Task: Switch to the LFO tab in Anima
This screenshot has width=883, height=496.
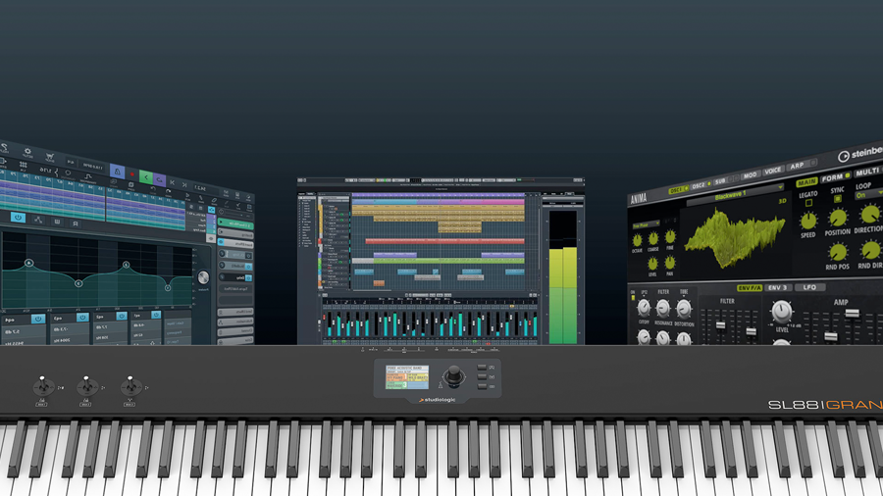Action: [810, 287]
